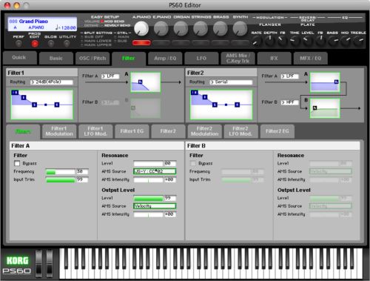The height and width of the screenshot is (281, 370).
Task: Open Filter B Resonance AMS Source dropdown
Action: click(x=331, y=171)
